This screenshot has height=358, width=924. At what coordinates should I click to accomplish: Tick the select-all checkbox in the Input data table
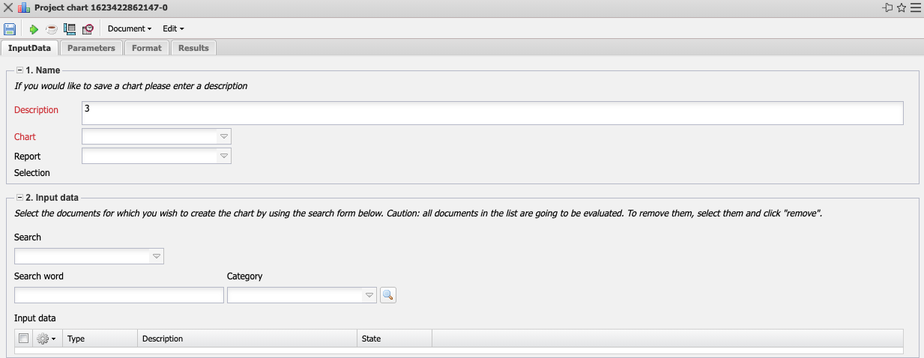pyautogui.click(x=23, y=339)
